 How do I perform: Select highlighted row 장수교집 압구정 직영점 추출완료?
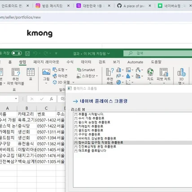(133, 143)
